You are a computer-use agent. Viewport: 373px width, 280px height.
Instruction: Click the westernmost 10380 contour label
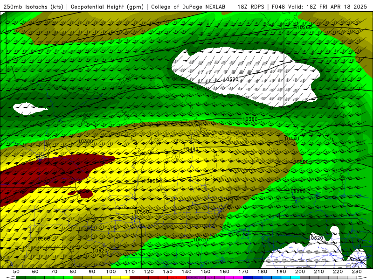point(85,141)
